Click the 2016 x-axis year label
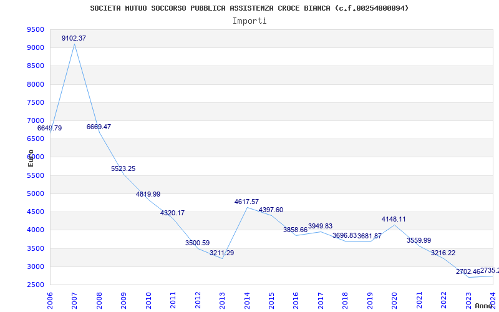The width and height of the screenshot is (499, 312). click(296, 300)
